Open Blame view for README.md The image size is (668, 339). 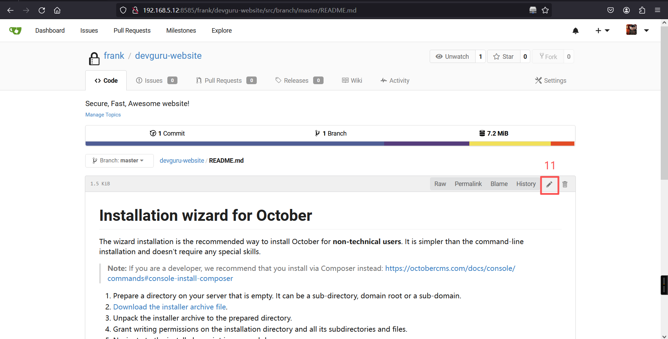coord(499,184)
